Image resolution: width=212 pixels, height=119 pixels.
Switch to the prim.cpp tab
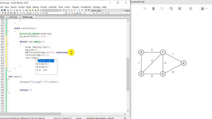[13, 17]
